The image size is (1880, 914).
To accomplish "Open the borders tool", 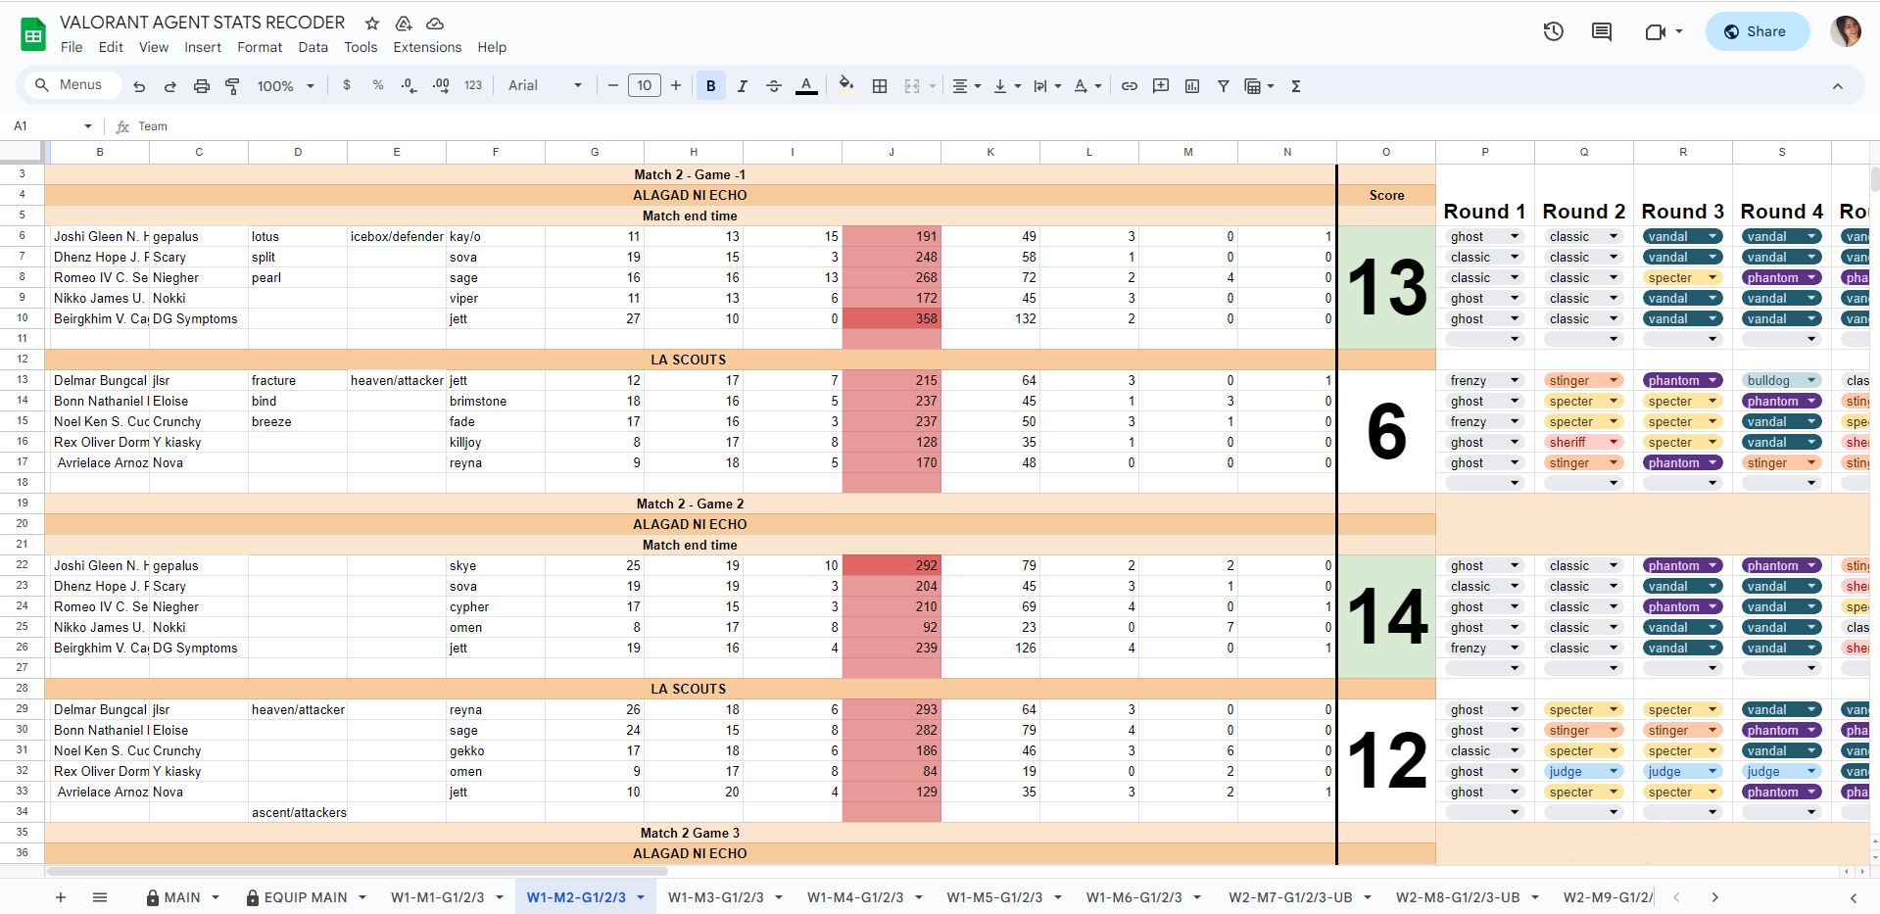I will coord(880,86).
